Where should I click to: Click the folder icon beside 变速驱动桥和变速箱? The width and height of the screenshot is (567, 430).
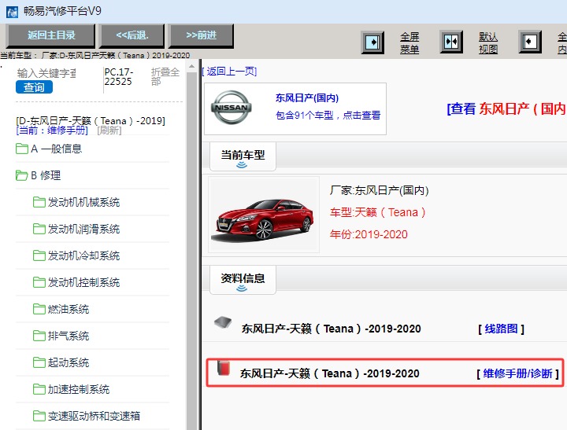(39, 416)
